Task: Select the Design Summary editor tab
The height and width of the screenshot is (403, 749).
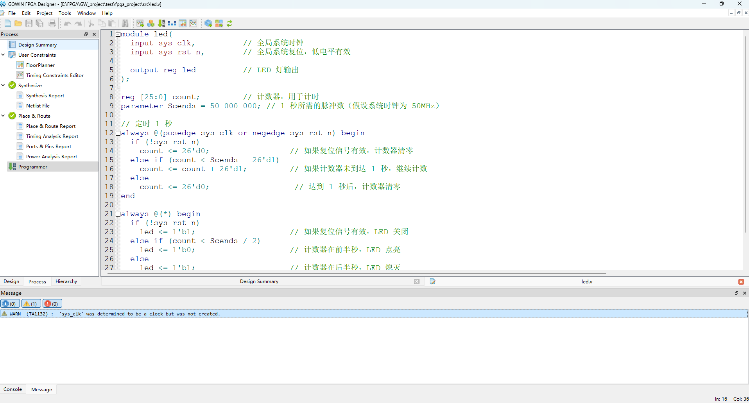Action: pyautogui.click(x=259, y=281)
